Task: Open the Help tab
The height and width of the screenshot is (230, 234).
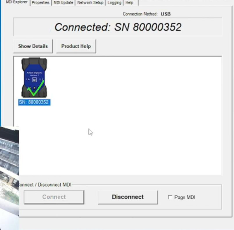Action: click(129, 3)
